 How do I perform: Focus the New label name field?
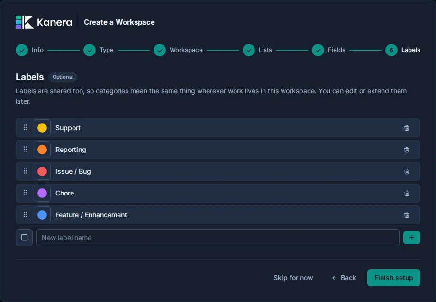pyautogui.click(x=218, y=238)
